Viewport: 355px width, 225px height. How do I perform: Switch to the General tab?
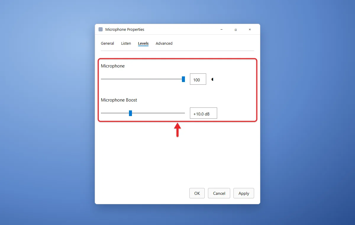click(107, 43)
